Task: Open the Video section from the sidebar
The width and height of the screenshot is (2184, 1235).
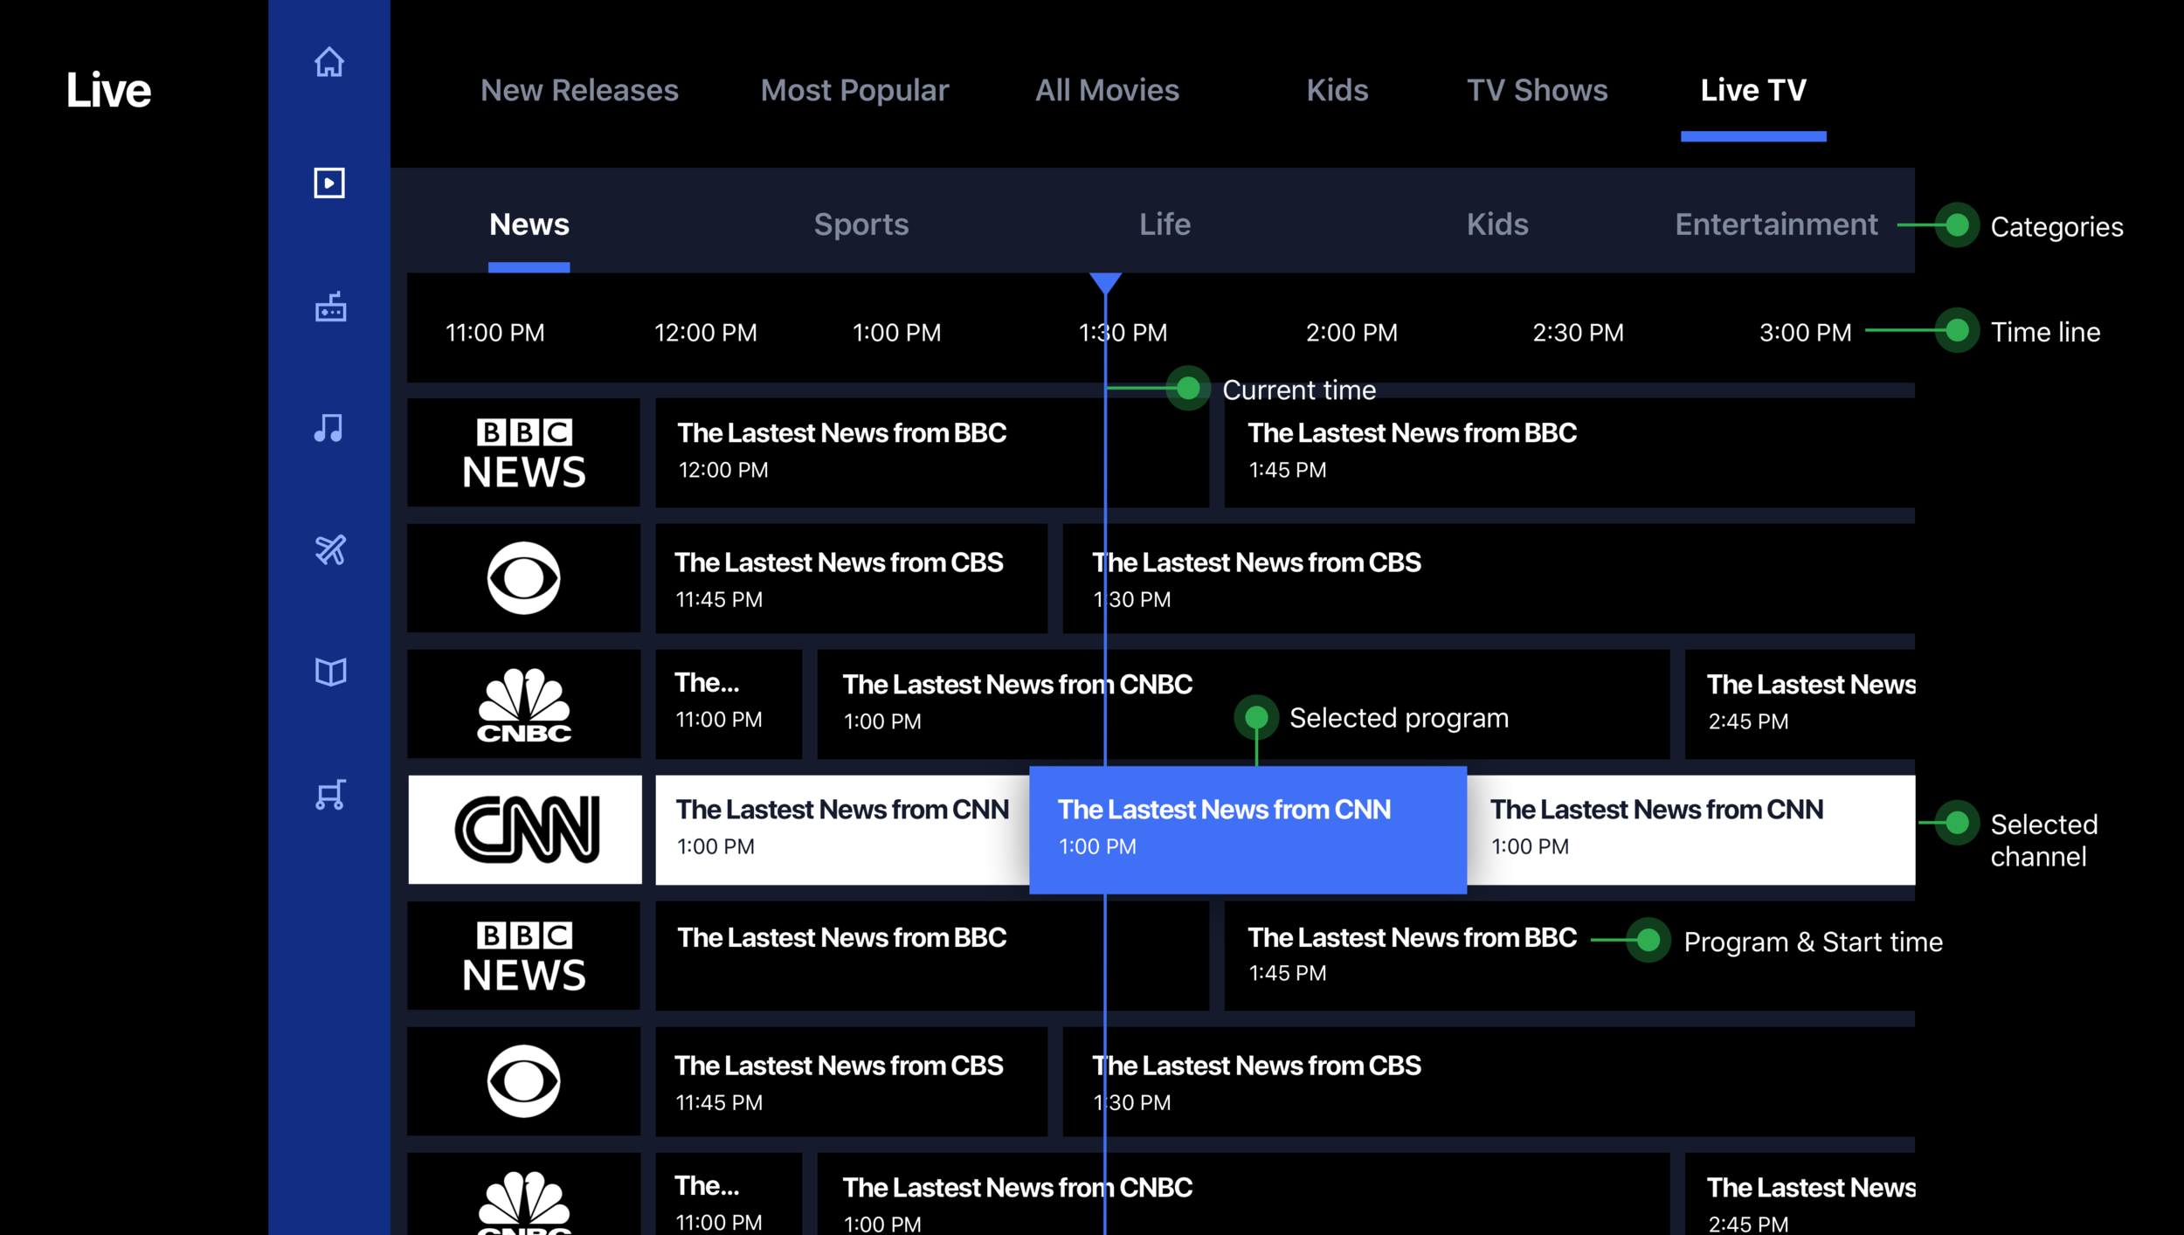Action: point(329,183)
